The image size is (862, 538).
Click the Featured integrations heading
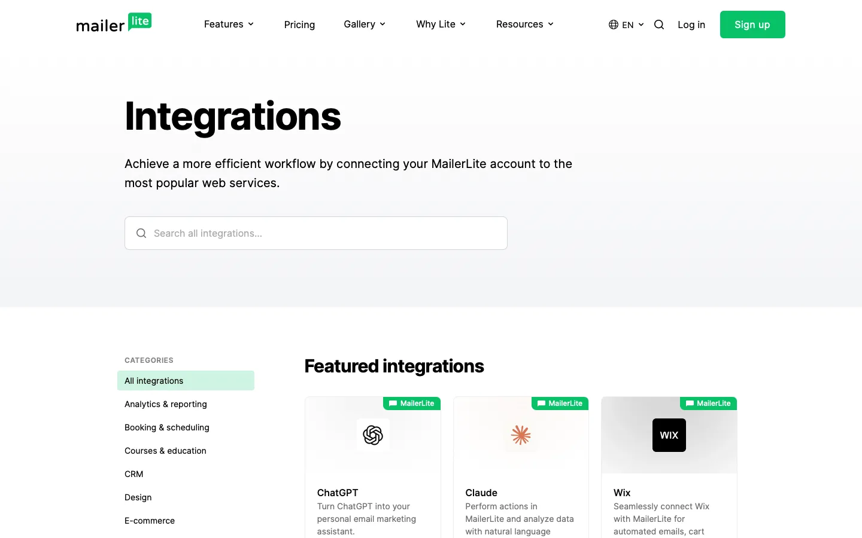pyautogui.click(x=394, y=366)
